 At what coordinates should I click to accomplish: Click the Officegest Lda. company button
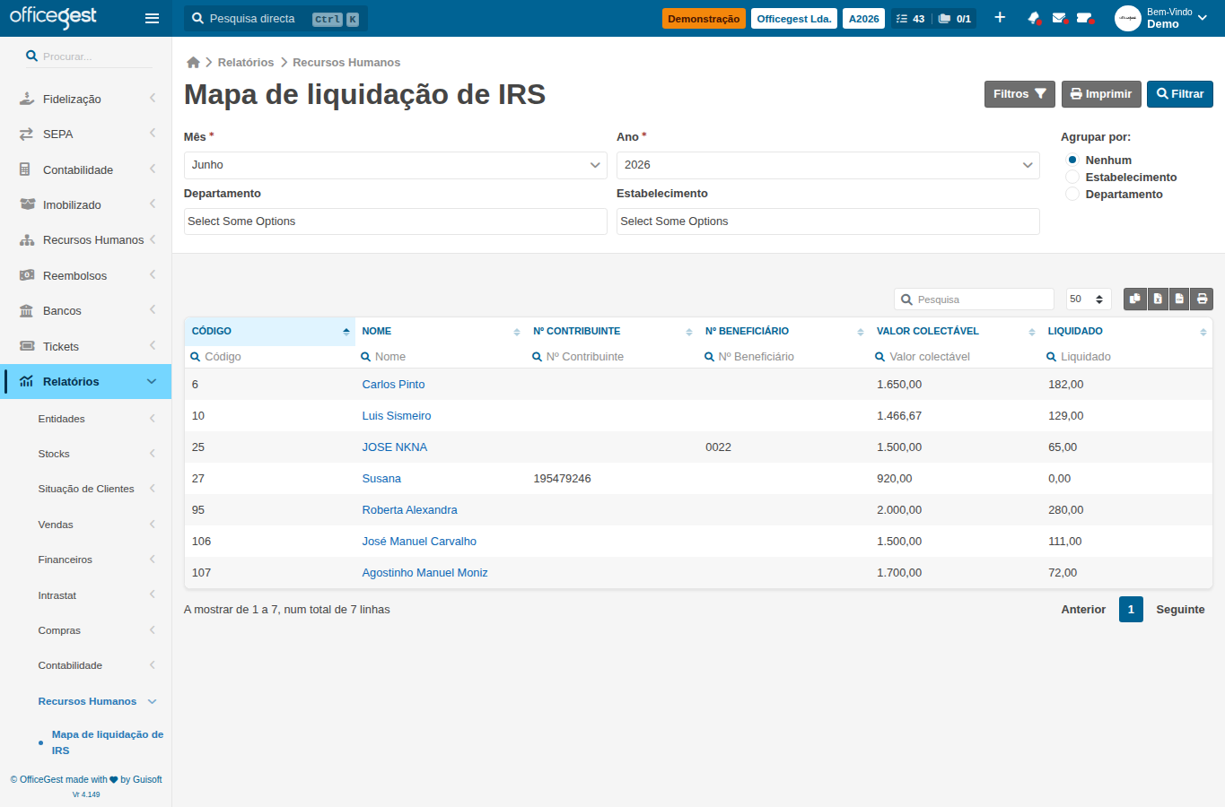pyautogui.click(x=794, y=19)
